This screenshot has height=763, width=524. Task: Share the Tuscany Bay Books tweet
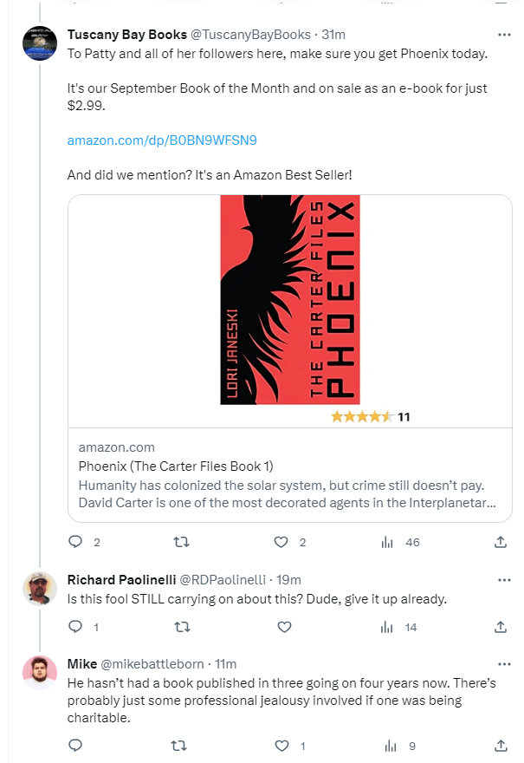click(x=501, y=542)
